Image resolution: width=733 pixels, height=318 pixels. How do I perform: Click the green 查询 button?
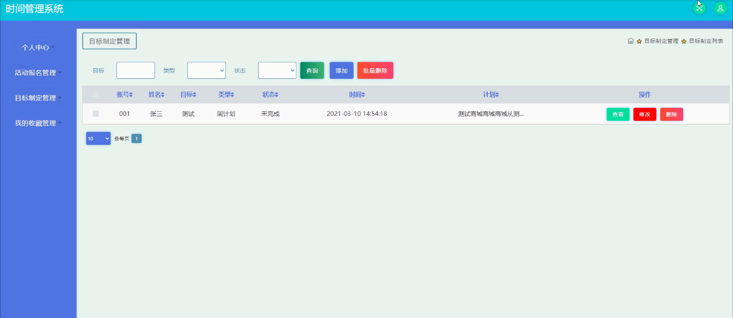click(312, 70)
